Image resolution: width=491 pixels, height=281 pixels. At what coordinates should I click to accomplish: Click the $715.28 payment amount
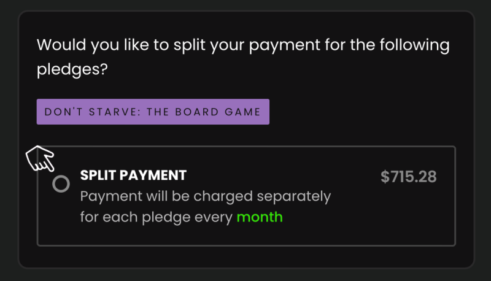coord(408,177)
